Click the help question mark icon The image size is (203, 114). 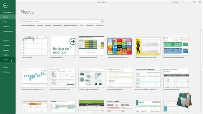183,2
